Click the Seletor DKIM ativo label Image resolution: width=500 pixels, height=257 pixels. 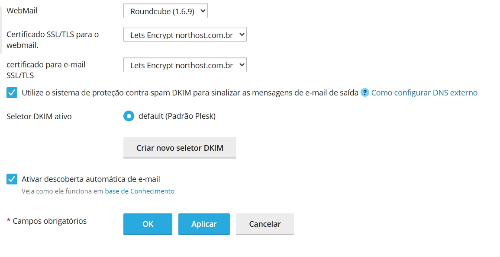39,117
